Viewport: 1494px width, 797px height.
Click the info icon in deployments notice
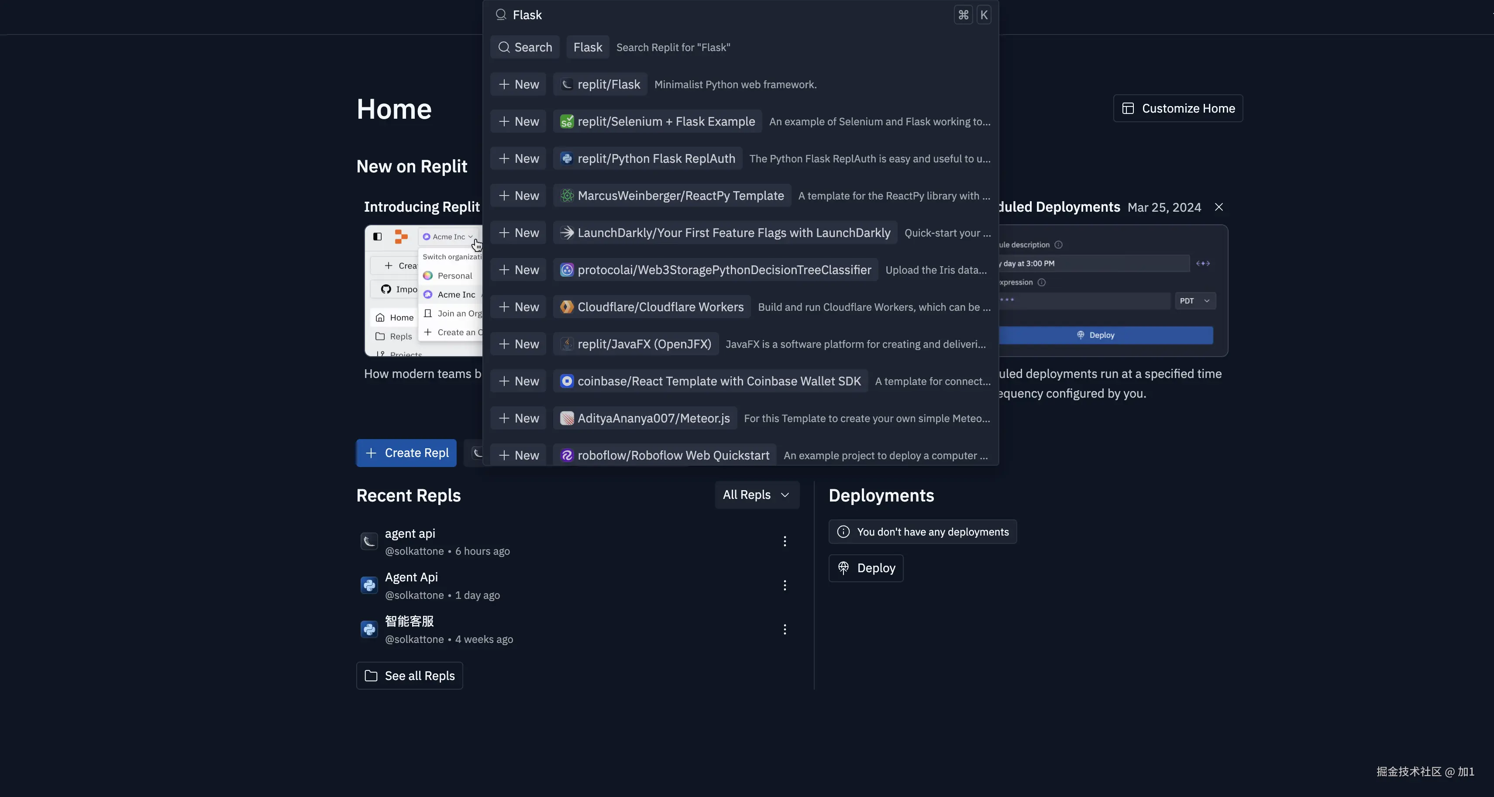pyautogui.click(x=843, y=532)
